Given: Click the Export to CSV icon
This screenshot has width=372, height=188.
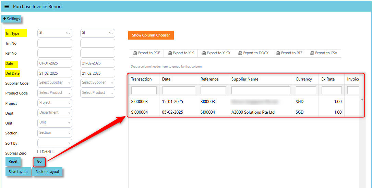Looking at the screenshot, I should 312,53.
